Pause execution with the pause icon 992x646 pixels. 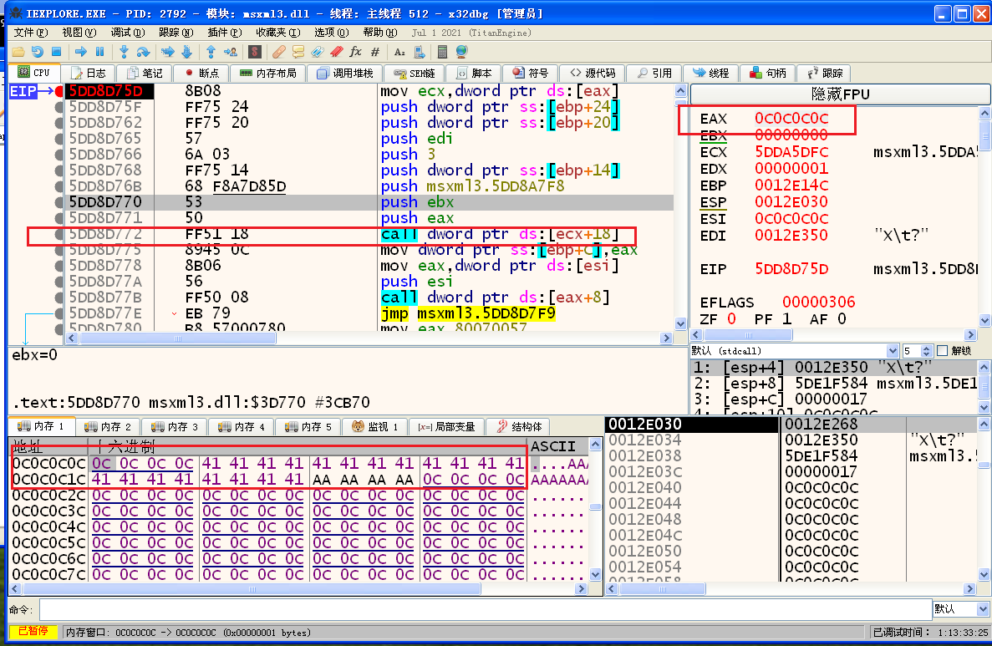[100, 52]
